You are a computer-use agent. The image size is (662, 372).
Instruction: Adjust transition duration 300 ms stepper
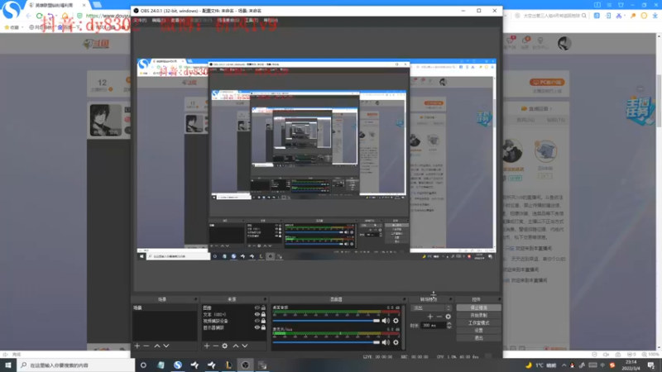(x=449, y=325)
